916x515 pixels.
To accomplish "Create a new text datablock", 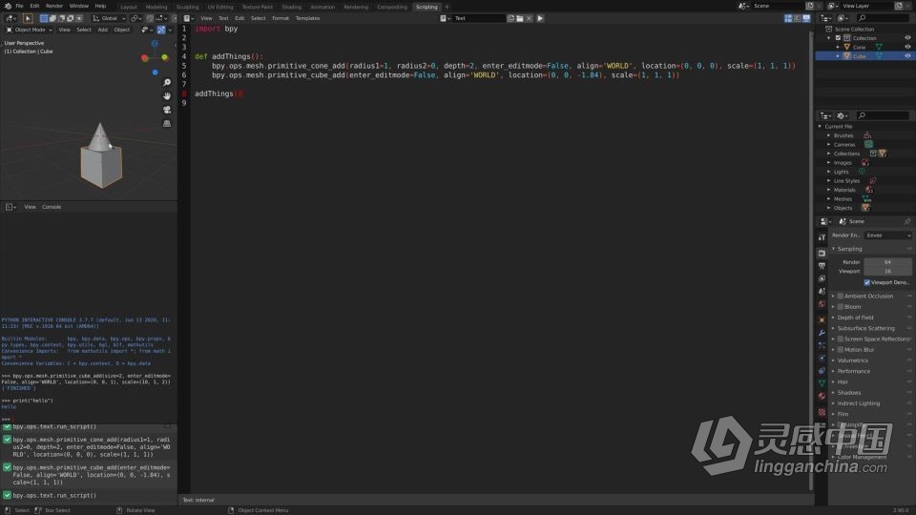I will [x=510, y=18].
